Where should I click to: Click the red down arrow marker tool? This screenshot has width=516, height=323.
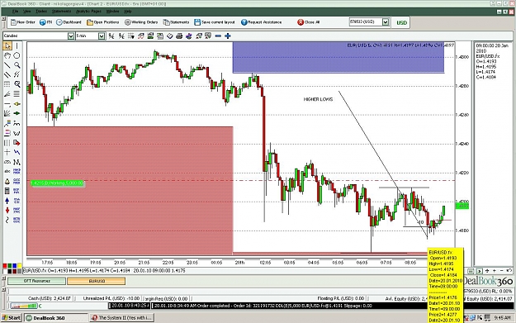click(7, 210)
